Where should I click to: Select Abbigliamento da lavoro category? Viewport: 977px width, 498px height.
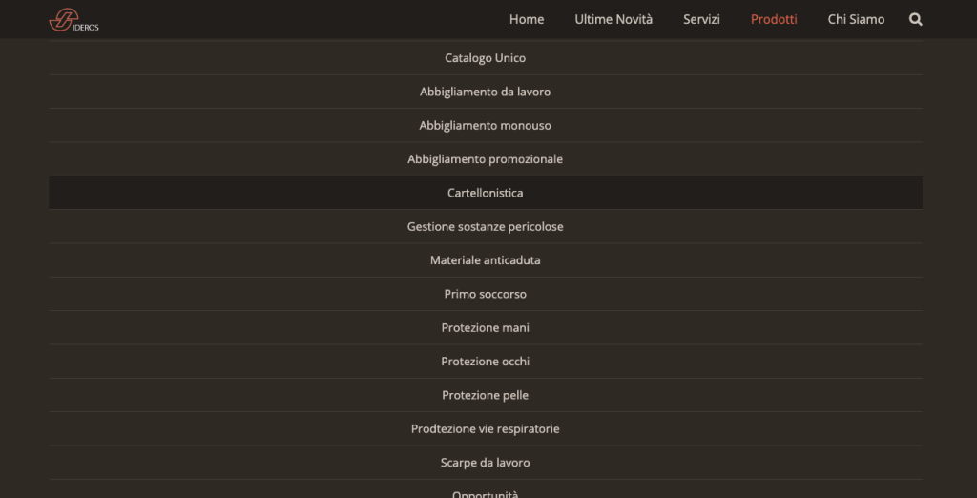tap(486, 92)
